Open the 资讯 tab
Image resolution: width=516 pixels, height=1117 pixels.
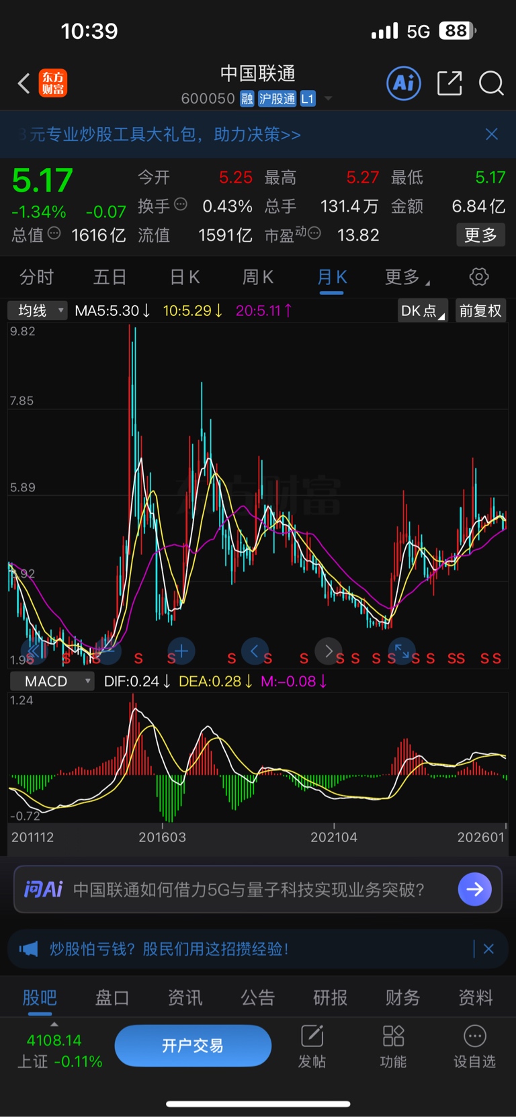click(185, 997)
